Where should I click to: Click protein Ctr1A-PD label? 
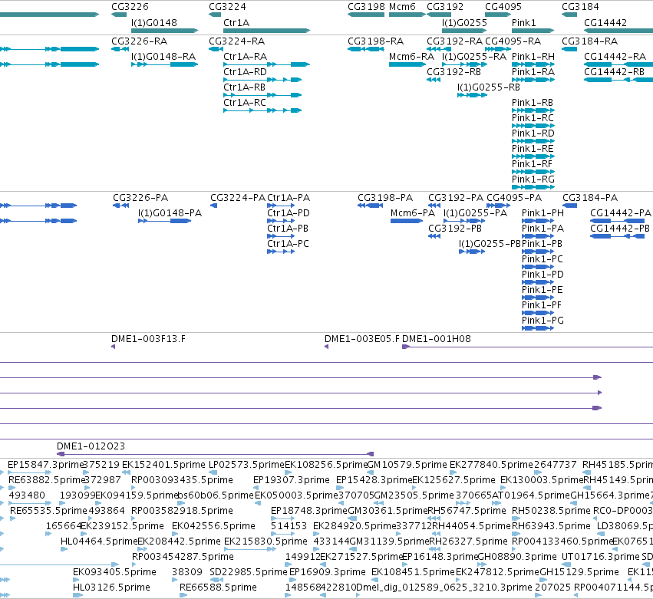pos(289,212)
